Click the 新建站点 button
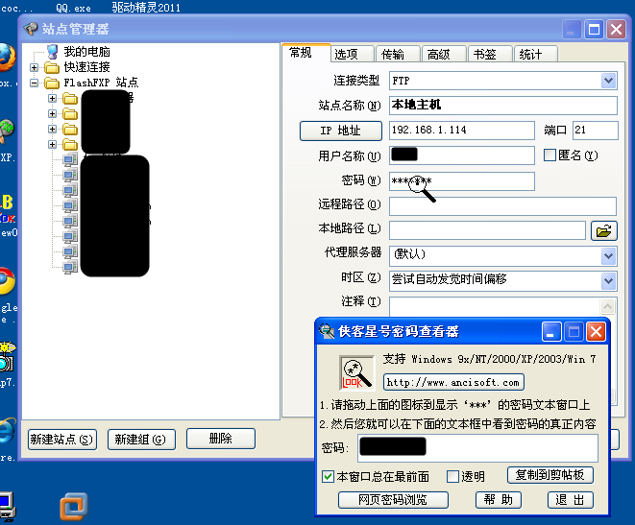 point(62,440)
